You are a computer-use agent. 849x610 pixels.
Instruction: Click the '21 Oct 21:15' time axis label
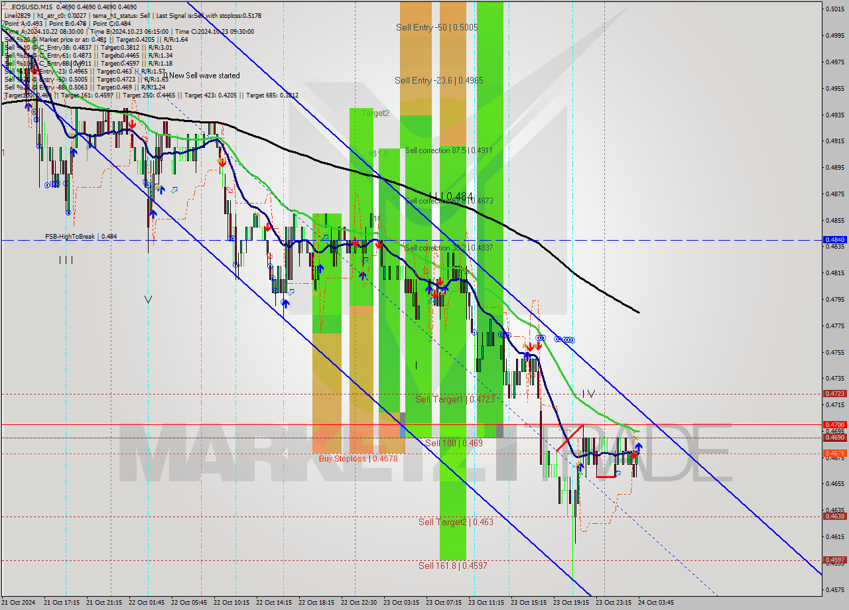[103, 603]
